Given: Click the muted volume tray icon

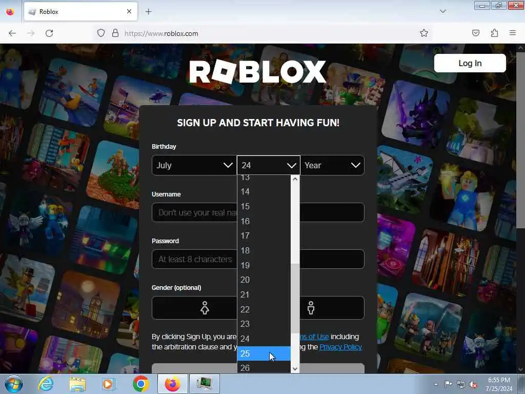Looking at the screenshot, I should pos(473,384).
